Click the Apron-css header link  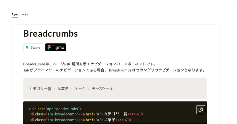click(20, 14)
